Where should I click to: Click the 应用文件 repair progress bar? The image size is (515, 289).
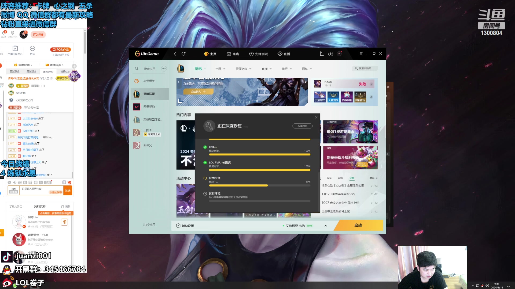259,185
